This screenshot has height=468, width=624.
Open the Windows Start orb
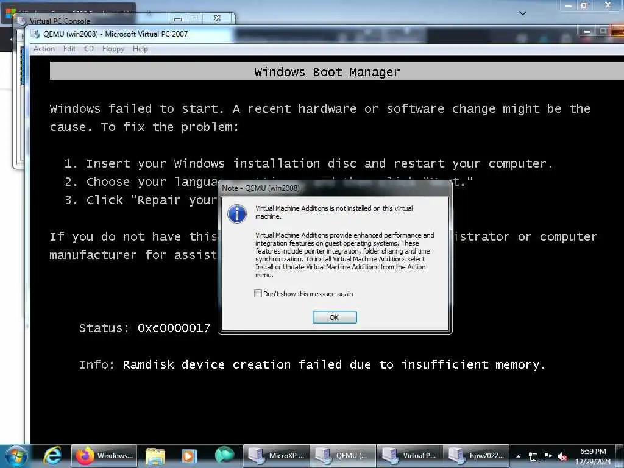[x=16, y=456]
